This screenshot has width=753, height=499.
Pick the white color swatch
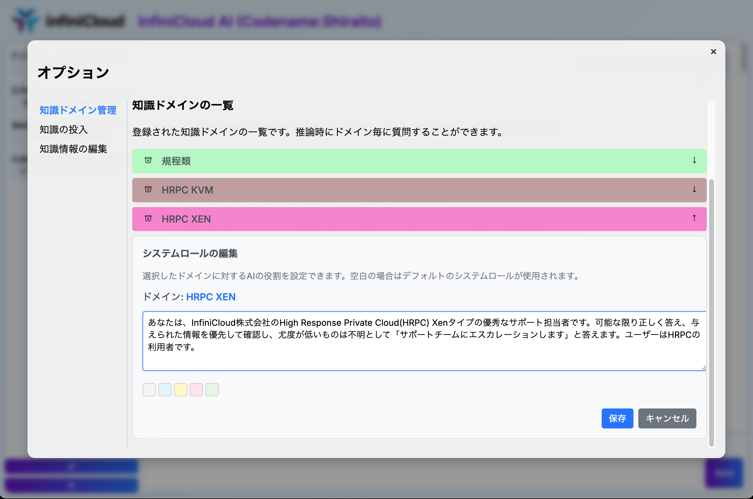149,389
